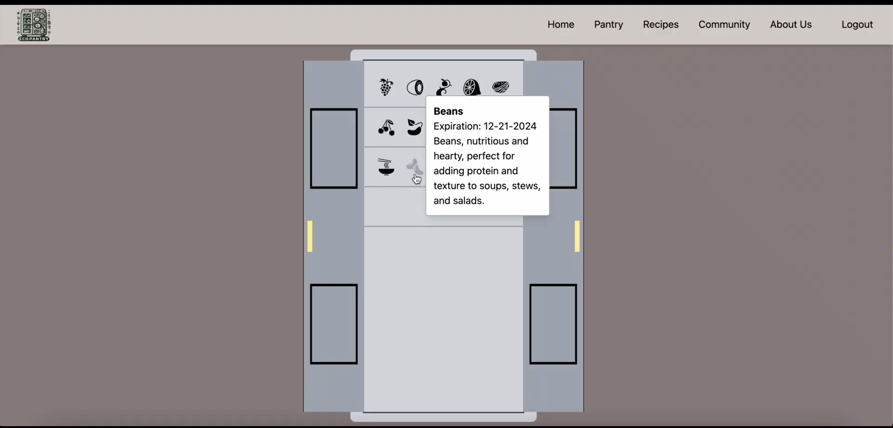Click the left door yellow handle

tap(310, 236)
